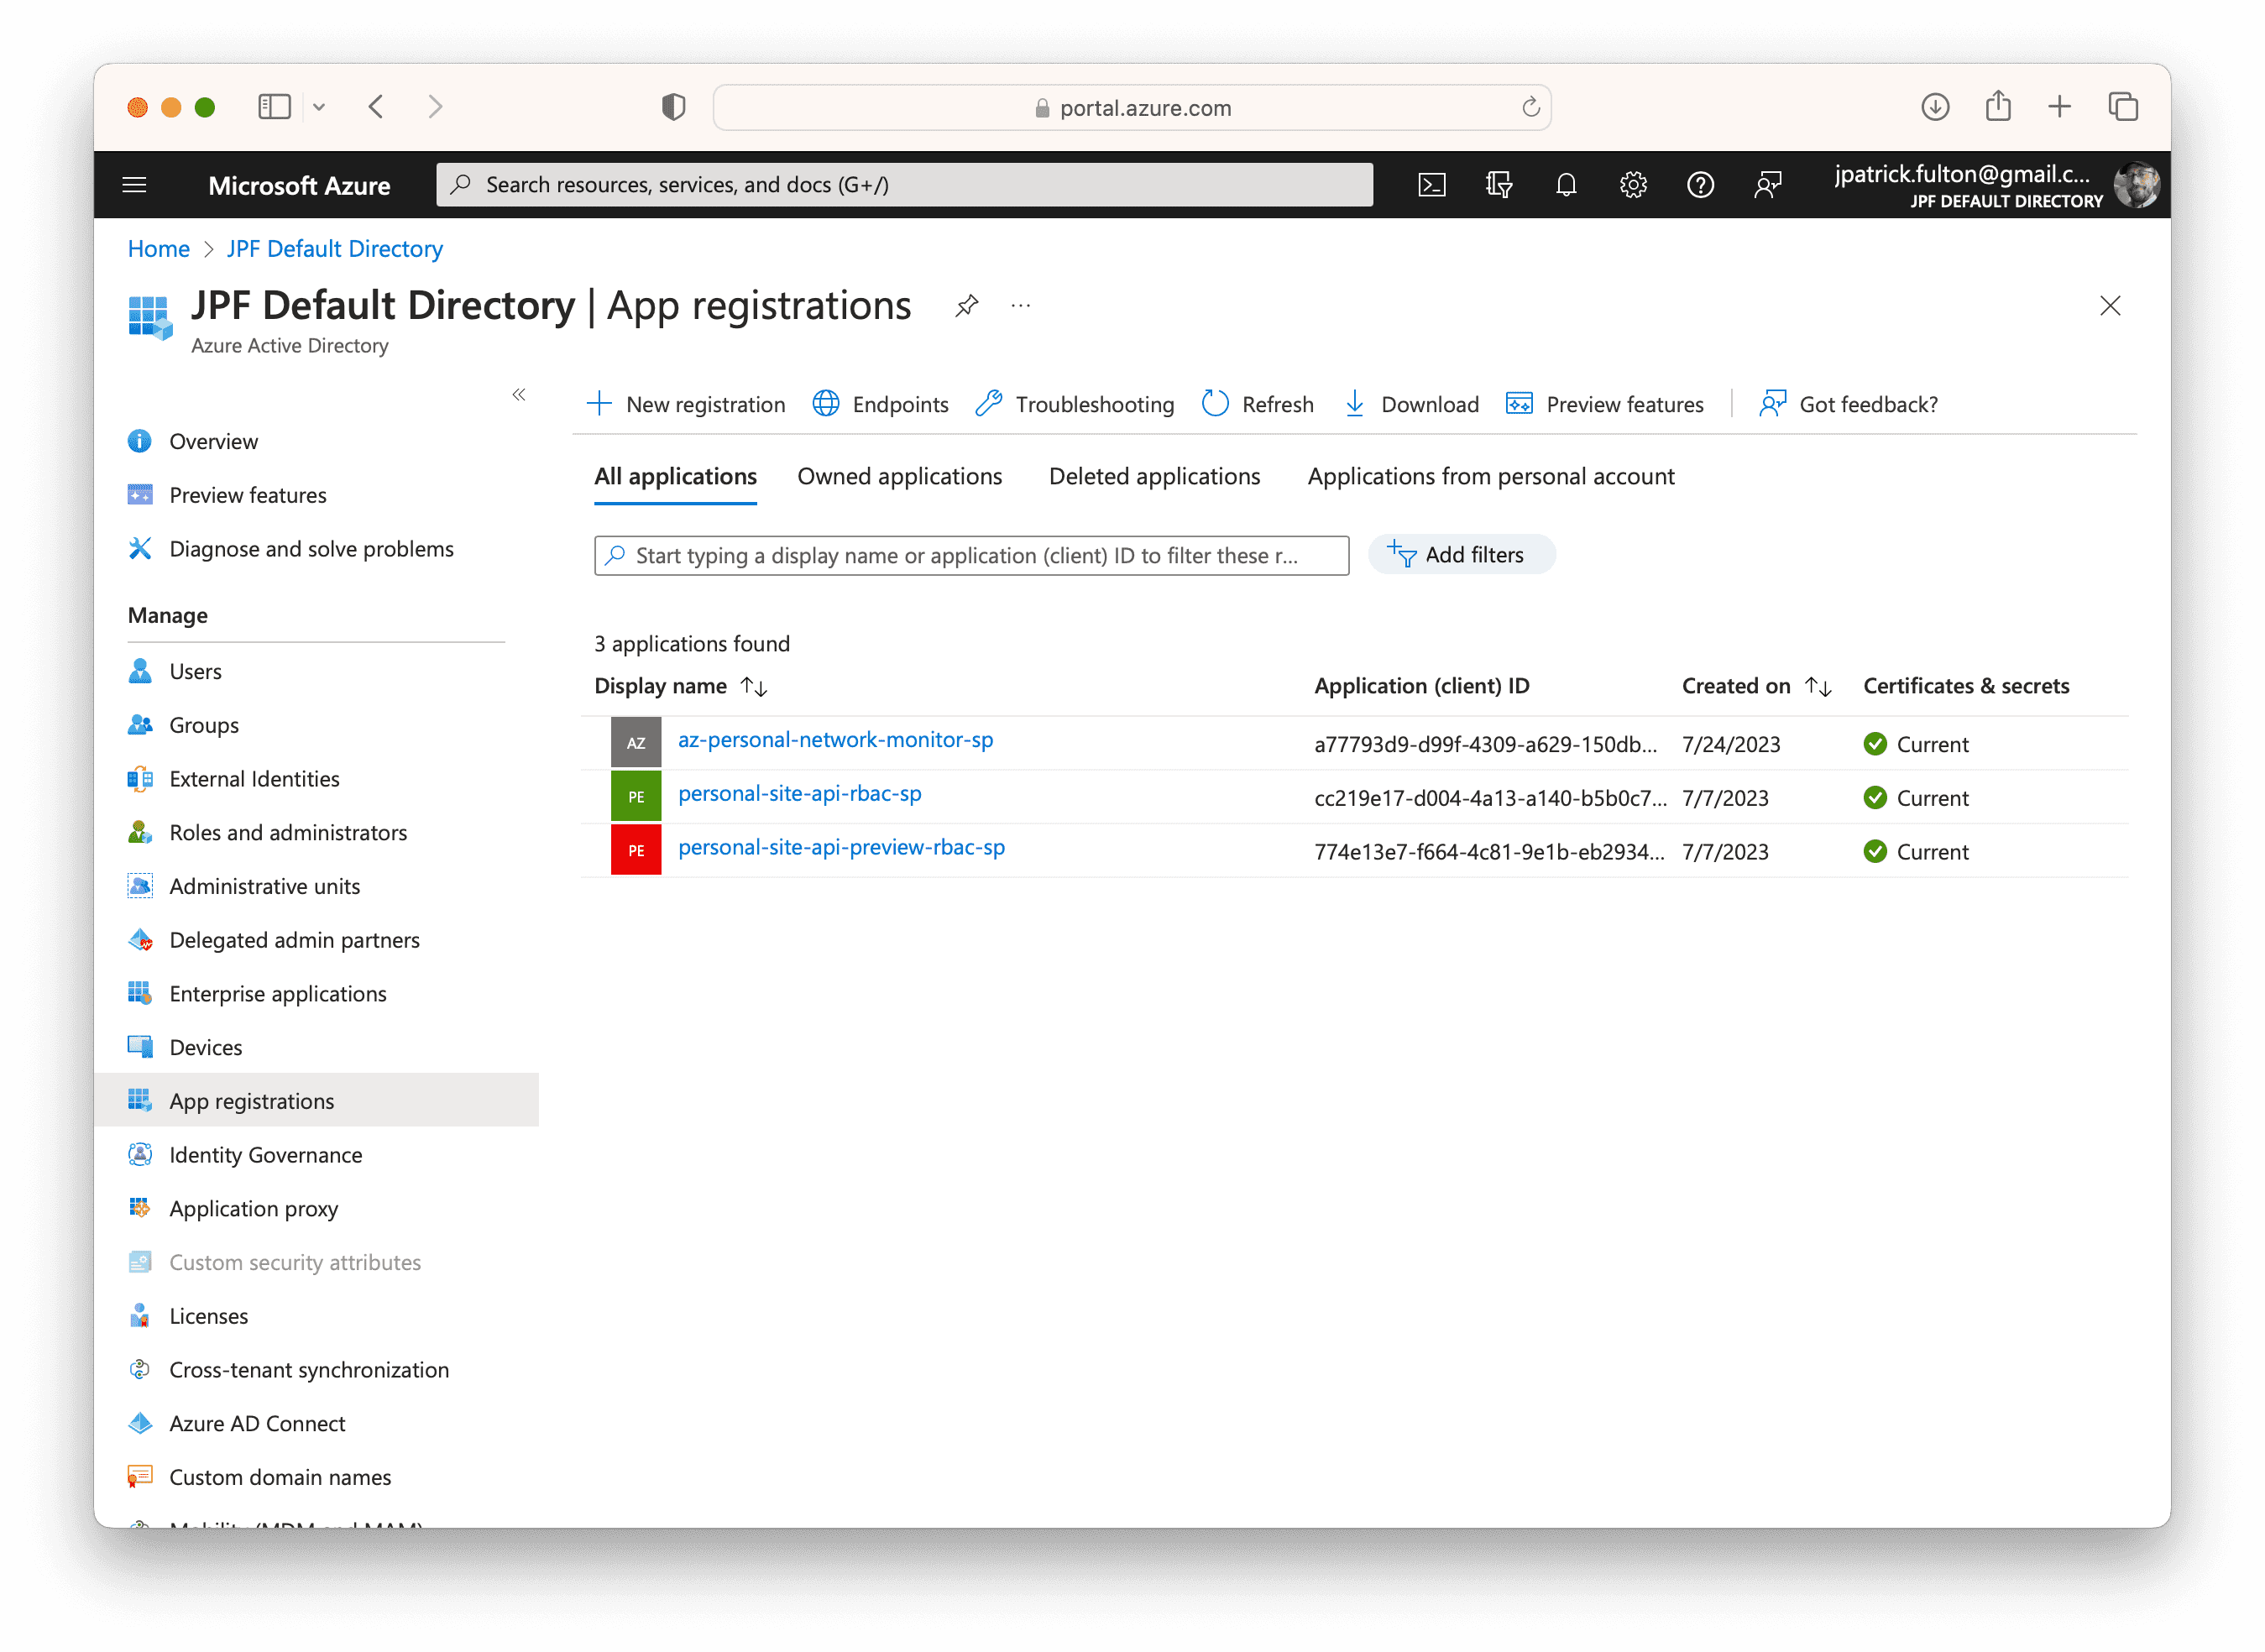Open new Safari tab with plus

[2059, 107]
